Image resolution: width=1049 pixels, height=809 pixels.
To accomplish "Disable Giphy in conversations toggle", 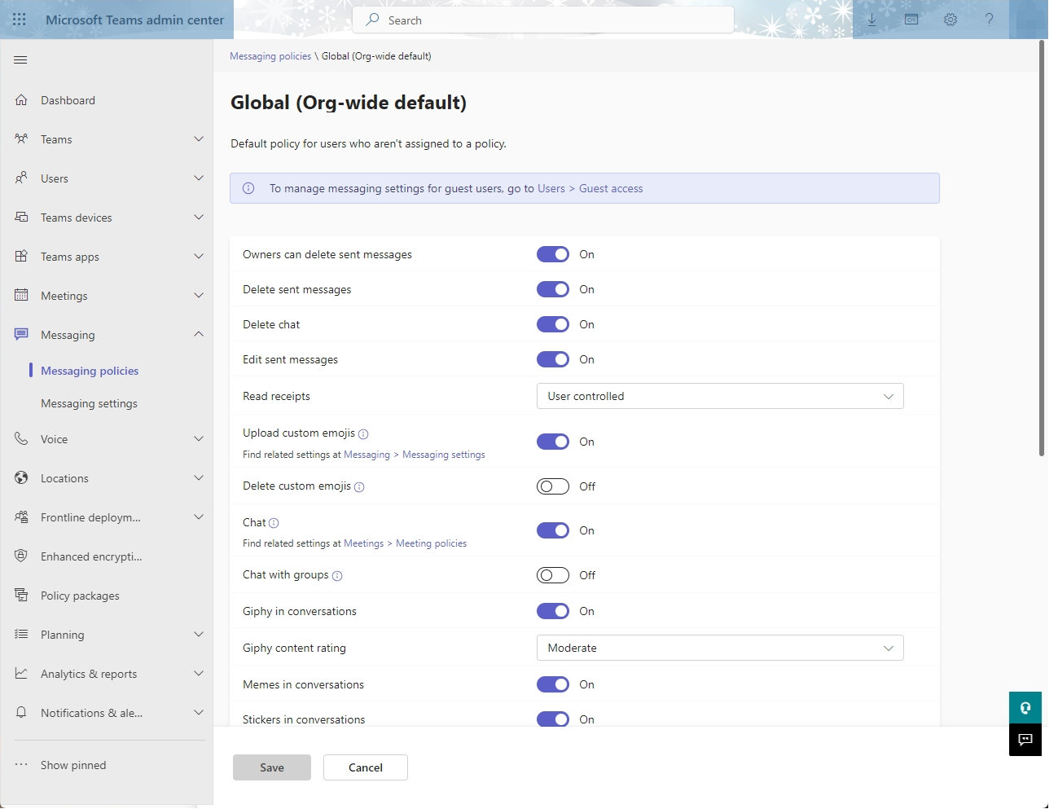I will [553, 611].
